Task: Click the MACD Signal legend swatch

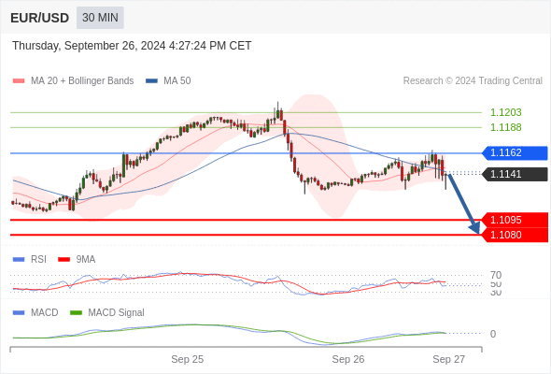Action: tap(76, 313)
